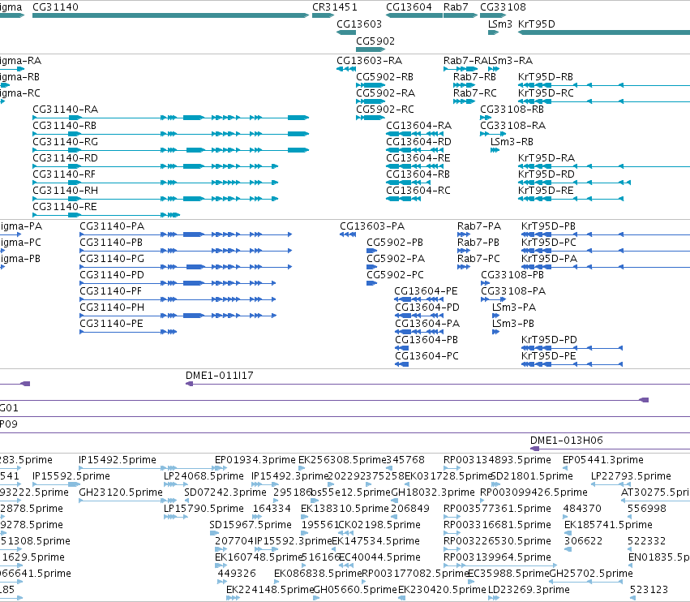
Task: Select the CG31140 gene bar
Action: click(171, 15)
